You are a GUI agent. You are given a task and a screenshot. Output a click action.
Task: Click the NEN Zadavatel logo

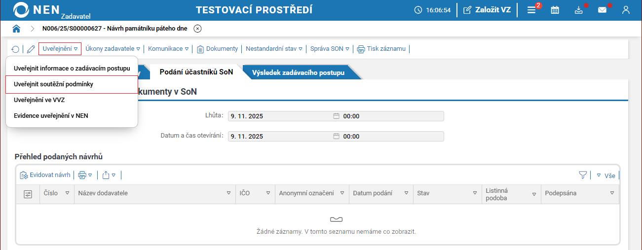coord(51,10)
